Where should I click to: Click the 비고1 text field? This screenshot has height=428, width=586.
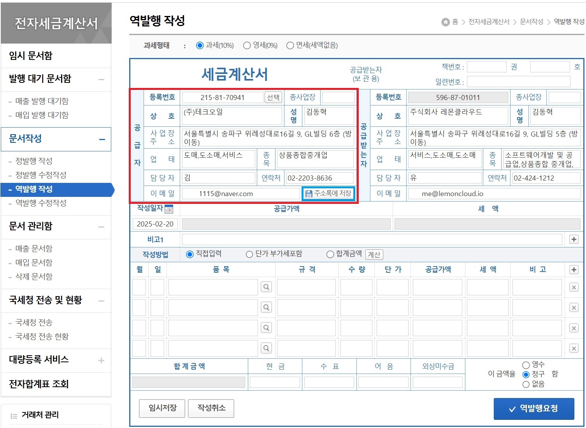tap(372, 239)
